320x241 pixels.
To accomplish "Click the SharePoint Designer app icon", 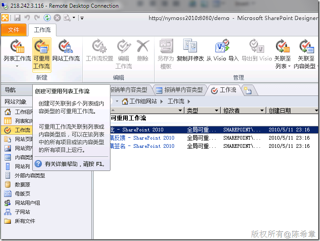I will click(x=5, y=18).
